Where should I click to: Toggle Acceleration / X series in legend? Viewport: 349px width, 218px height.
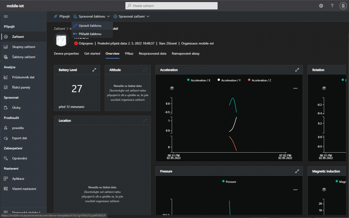[200, 80]
